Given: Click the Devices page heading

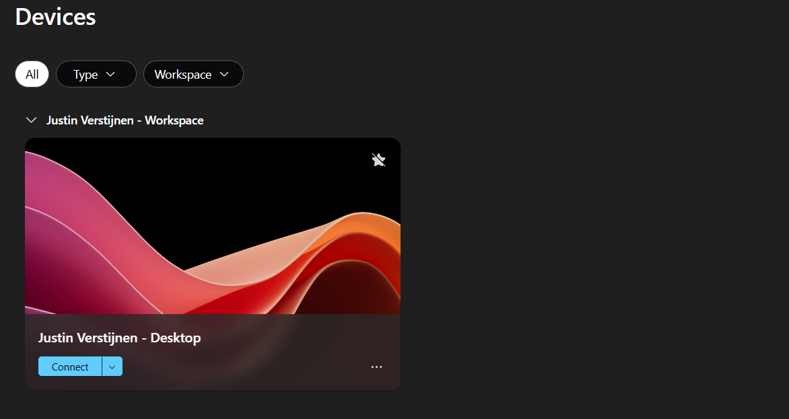Looking at the screenshot, I should tap(55, 17).
